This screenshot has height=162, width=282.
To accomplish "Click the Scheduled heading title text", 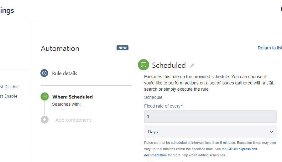I will pos(169,65).
